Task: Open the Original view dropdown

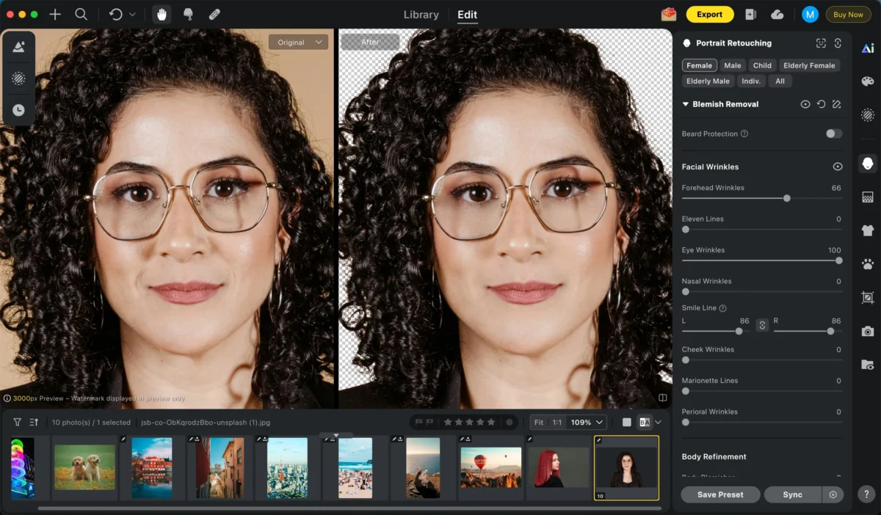Action: coord(297,43)
